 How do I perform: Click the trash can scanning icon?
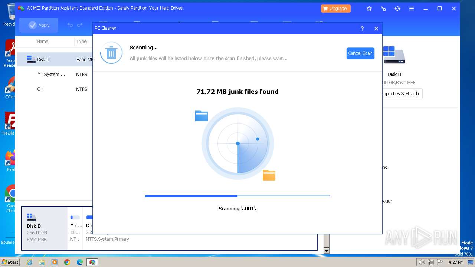click(111, 53)
